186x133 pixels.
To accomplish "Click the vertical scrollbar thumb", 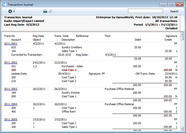I will click(x=182, y=38).
